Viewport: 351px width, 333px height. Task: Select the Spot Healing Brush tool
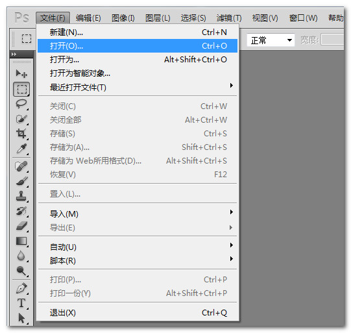click(21, 166)
